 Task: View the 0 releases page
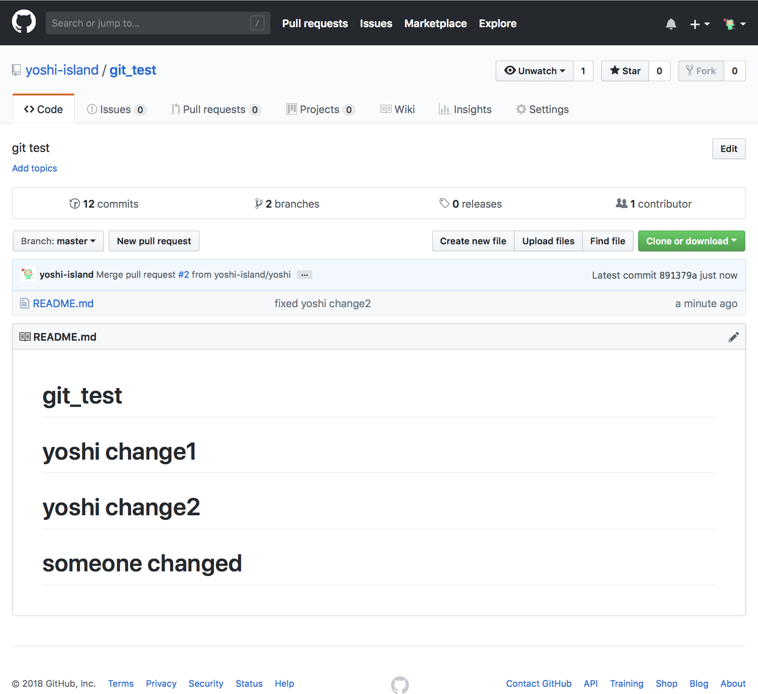click(470, 204)
